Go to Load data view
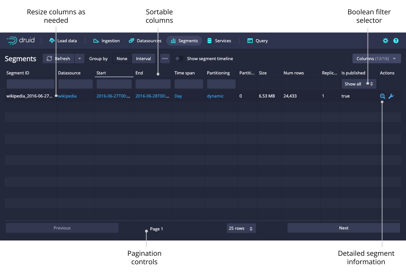 [63, 41]
